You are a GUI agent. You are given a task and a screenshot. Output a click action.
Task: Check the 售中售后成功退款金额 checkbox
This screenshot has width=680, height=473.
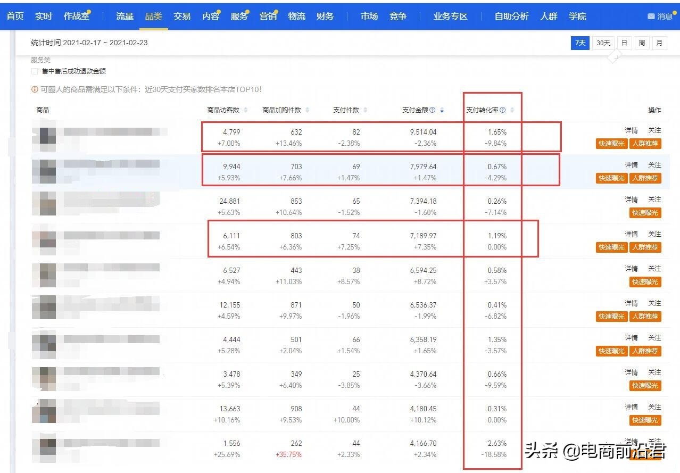click(35, 70)
